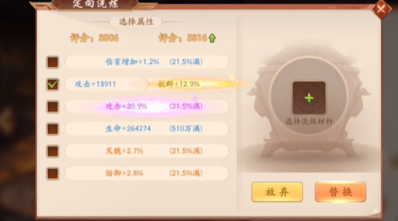Click the 灭魏+2.7% attribute row
Viewport: 398px width, 221px height.
(x=147, y=151)
